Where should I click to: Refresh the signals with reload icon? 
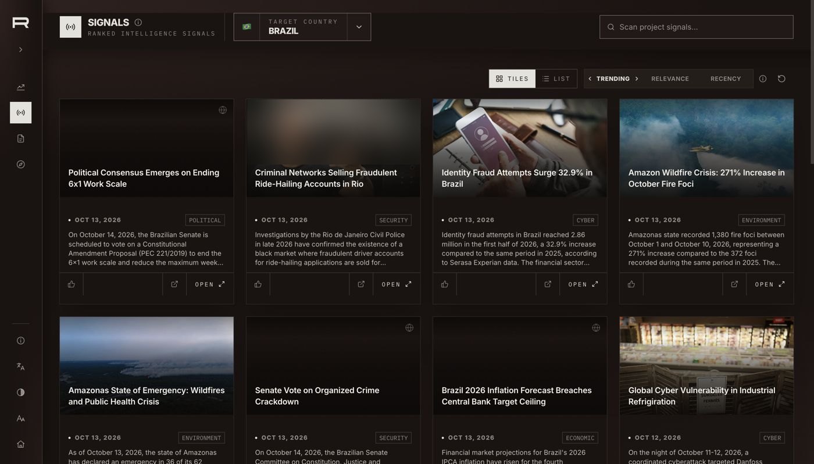781,78
